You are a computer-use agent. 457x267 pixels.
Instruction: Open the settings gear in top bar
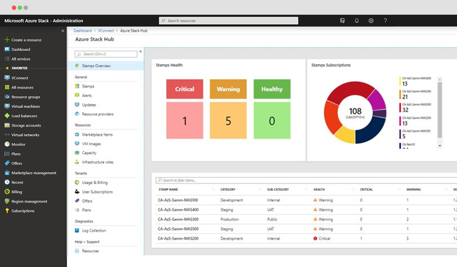[371, 21]
